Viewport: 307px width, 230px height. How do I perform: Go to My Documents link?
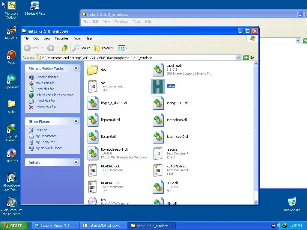(46, 136)
